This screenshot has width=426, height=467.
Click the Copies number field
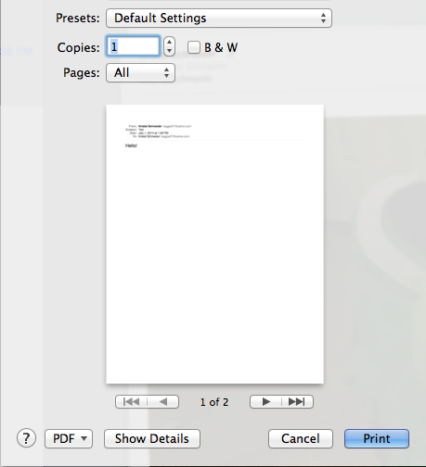[133, 46]
